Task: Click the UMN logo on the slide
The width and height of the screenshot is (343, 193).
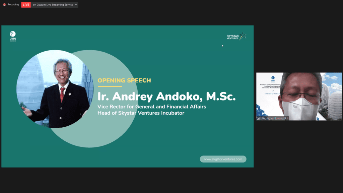Action: (13, 36)
